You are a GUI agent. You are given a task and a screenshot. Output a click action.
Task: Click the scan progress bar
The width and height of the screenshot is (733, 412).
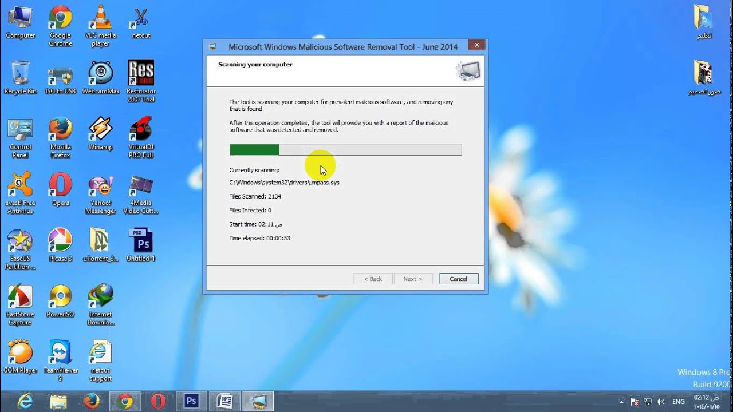click(345, 150)
